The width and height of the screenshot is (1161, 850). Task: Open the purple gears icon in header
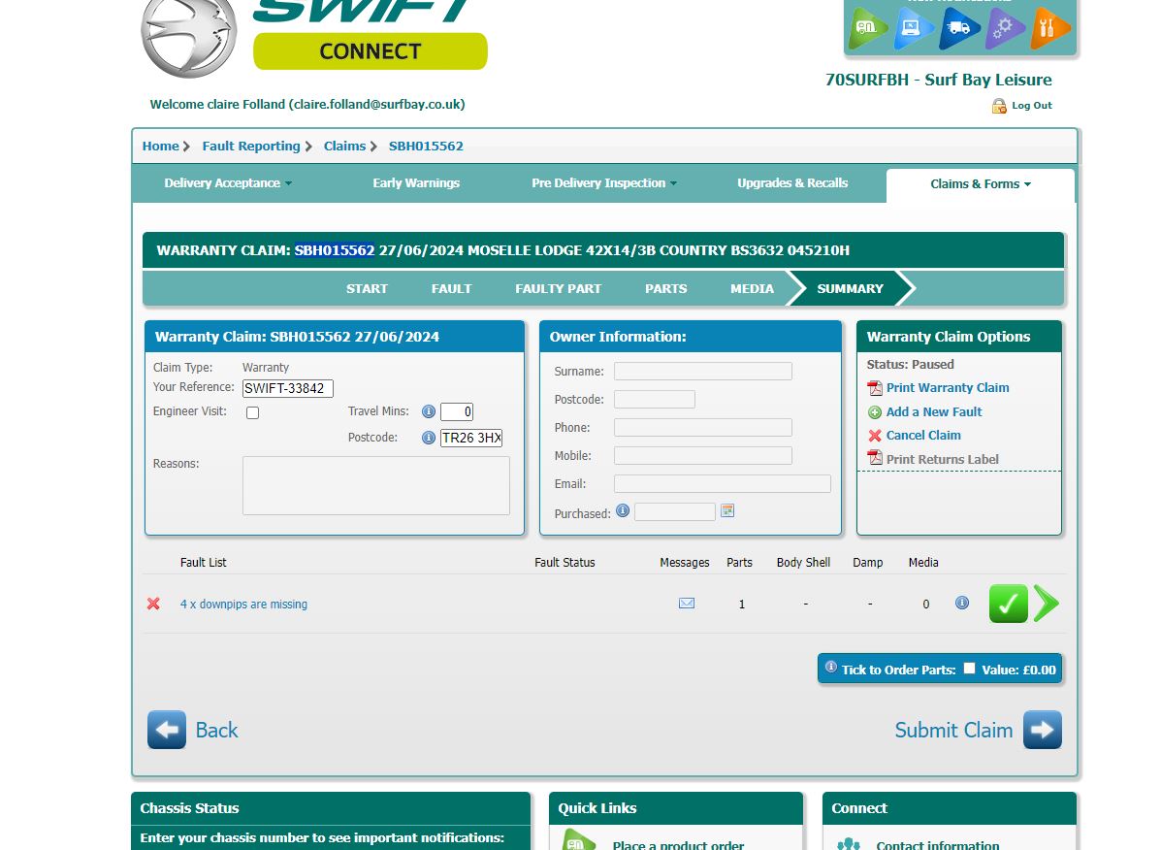[x=1004, y=28]
